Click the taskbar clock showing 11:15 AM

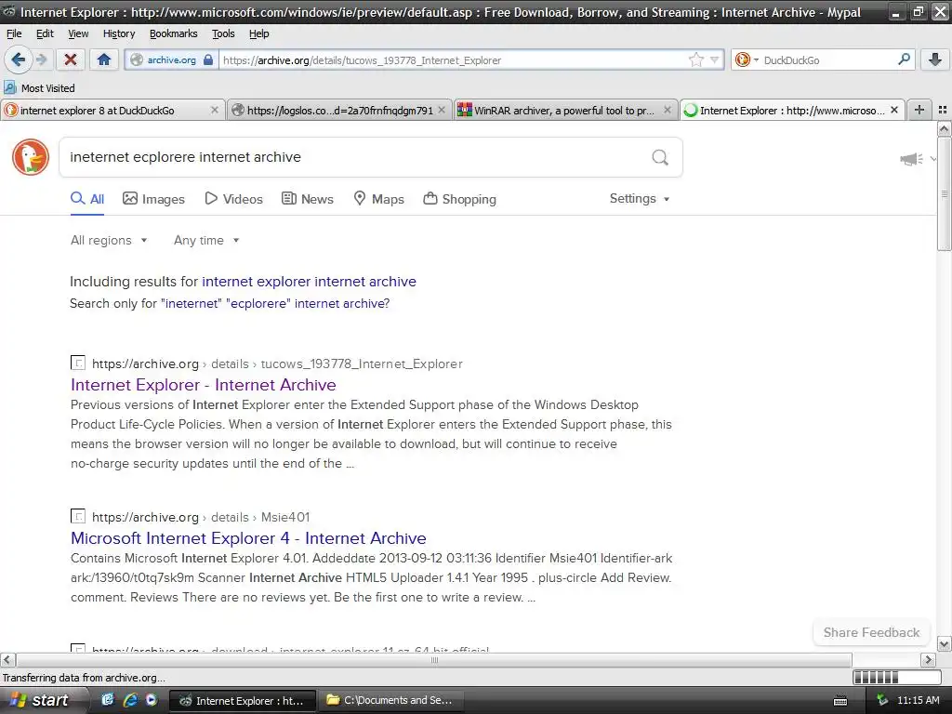point(918,701)
